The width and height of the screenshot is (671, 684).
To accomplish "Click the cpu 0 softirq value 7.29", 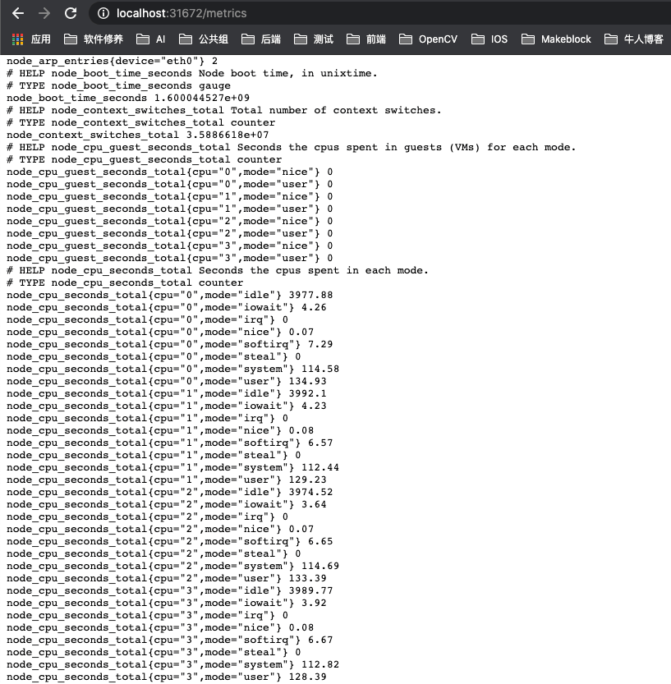I will point(320,344).
